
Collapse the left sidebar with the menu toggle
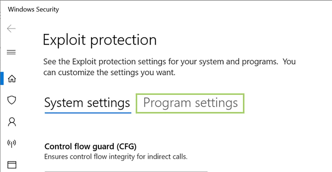[11, 52]
